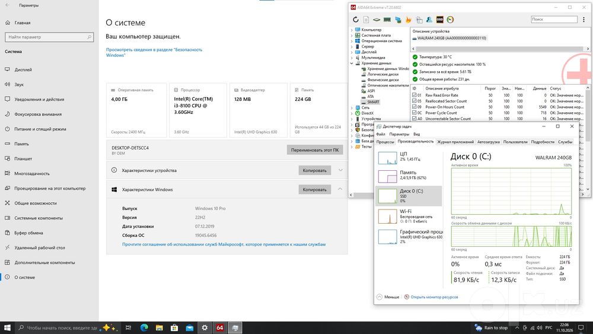593x334 pixels.
Task: Click the AIDA64 taskbar button
Action: [220, 327]
